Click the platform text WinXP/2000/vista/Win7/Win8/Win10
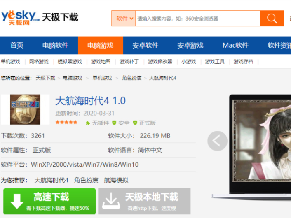 pyautogui.click(x=85, y=165)
